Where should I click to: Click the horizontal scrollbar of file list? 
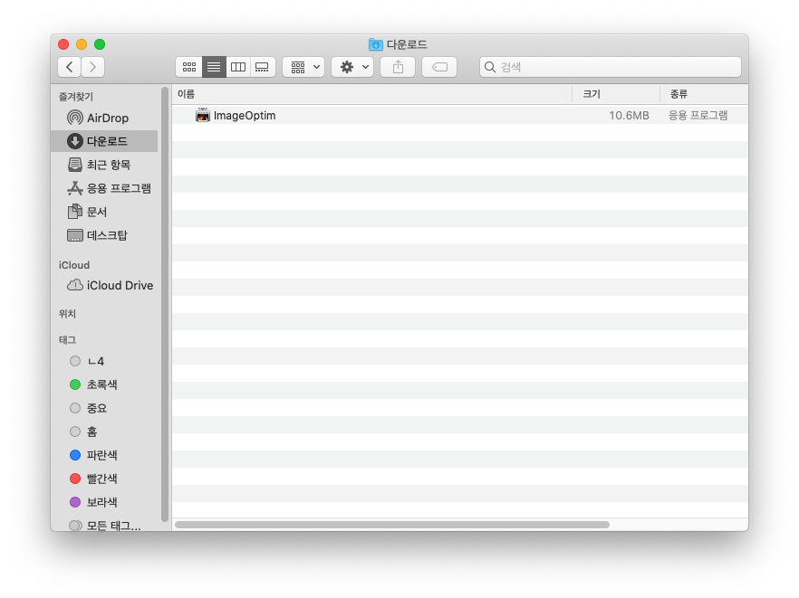click(392, 525)
